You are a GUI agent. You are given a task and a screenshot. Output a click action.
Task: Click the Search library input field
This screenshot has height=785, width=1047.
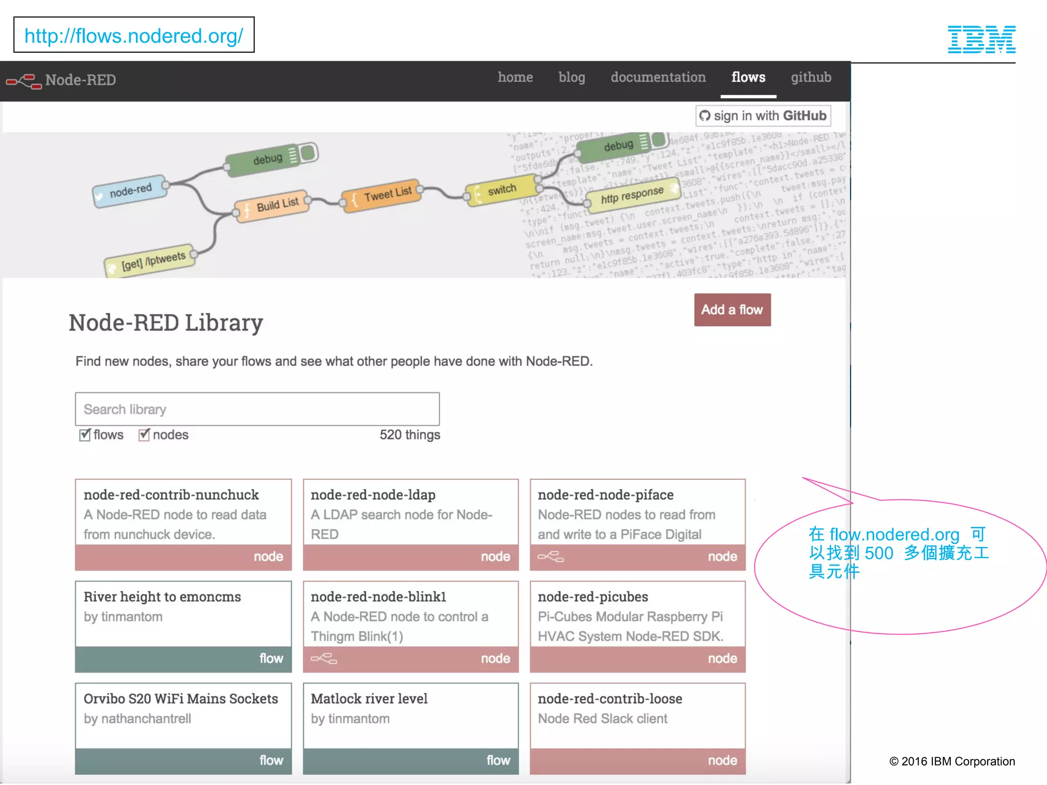(x=257, y=409)
